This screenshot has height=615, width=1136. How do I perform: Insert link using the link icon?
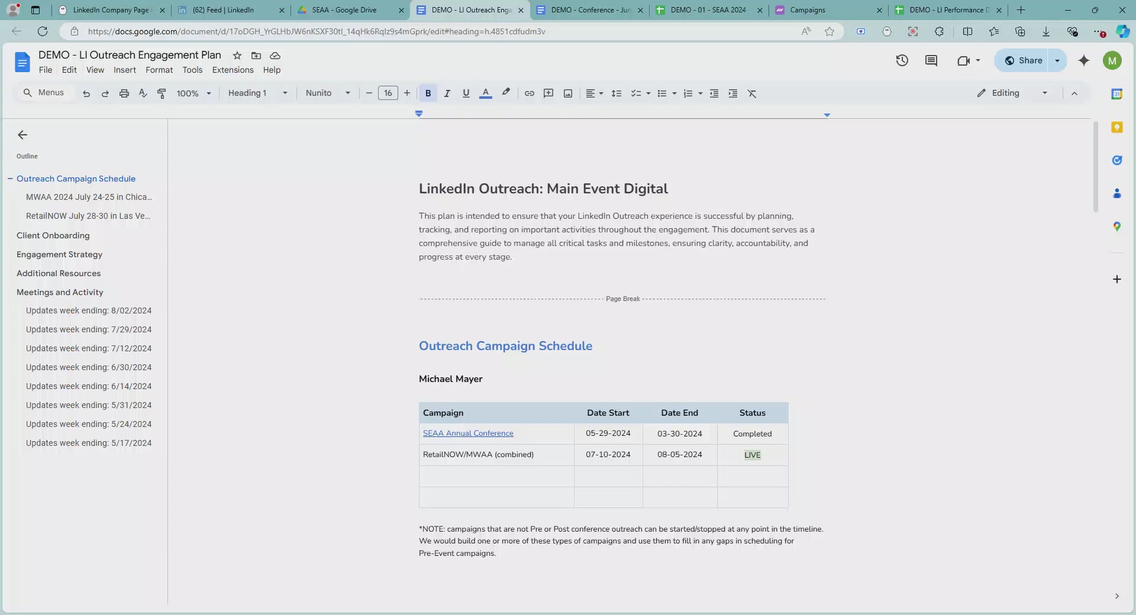pos(530,93)
